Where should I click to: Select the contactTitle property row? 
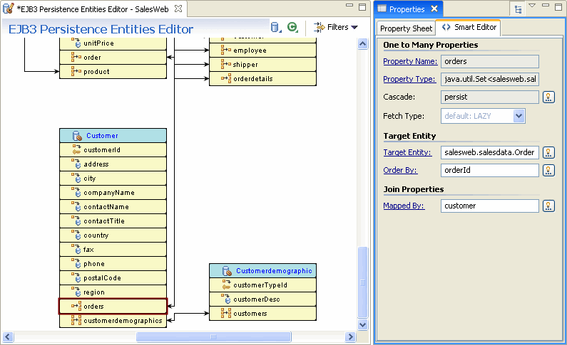113,221
